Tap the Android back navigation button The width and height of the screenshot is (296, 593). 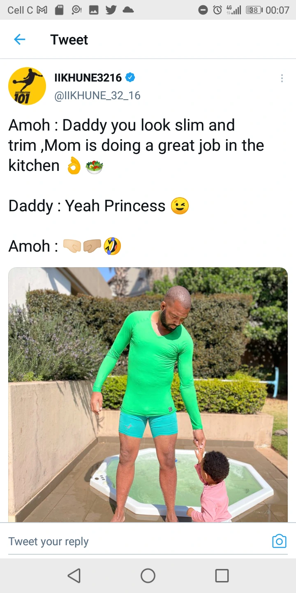pyautogui.click(x=74, y=575)
